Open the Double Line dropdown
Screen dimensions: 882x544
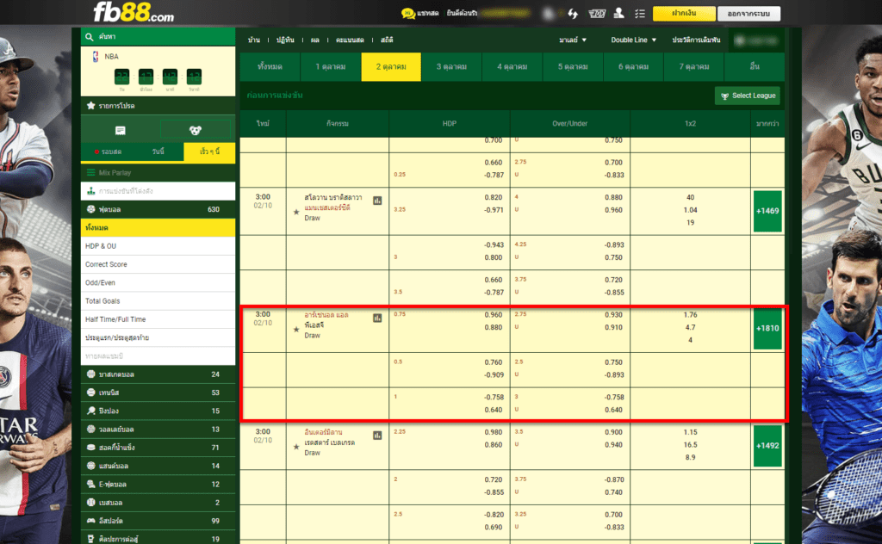point(634,40)
